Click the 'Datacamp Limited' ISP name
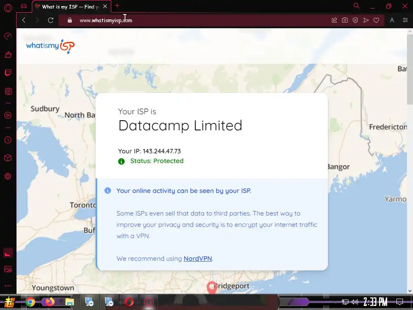Viewport: 413px width, 310px height. [180, 126]
